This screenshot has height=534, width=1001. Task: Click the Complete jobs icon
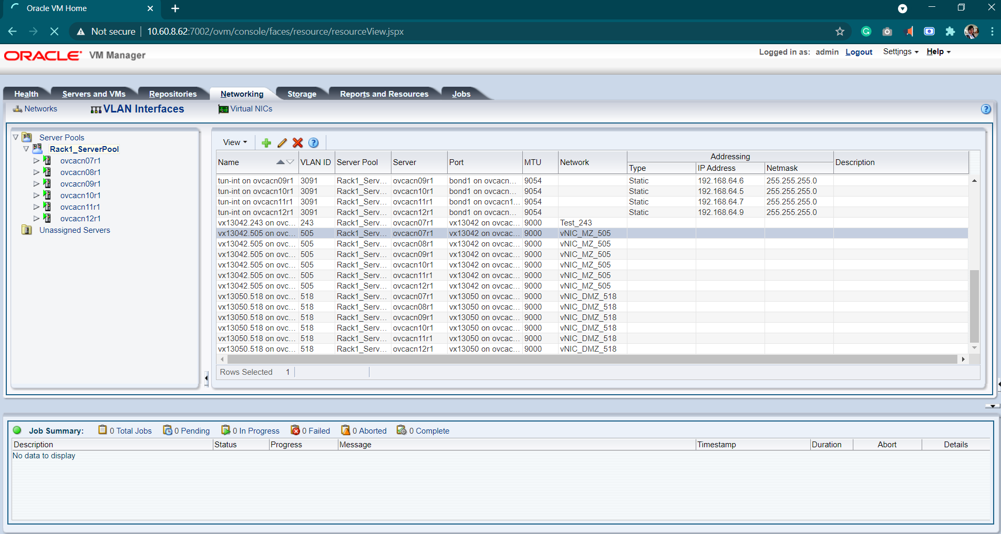pos(402,430)
